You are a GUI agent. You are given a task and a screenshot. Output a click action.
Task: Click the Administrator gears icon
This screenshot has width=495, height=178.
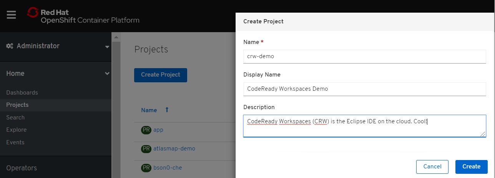[x=10, y=46]
